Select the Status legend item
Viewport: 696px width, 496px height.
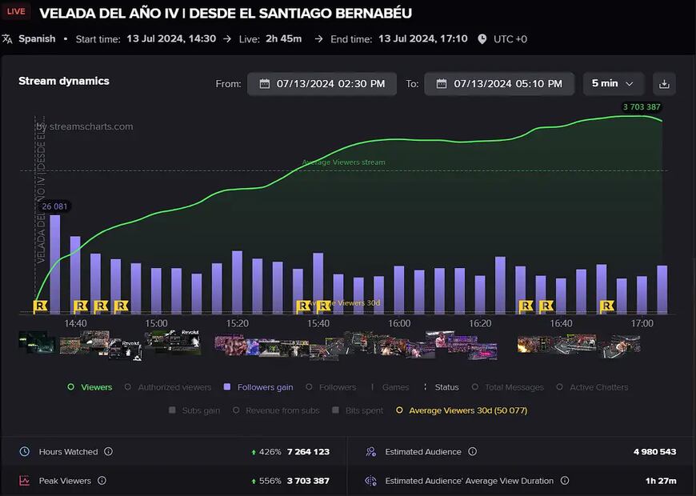446,386
